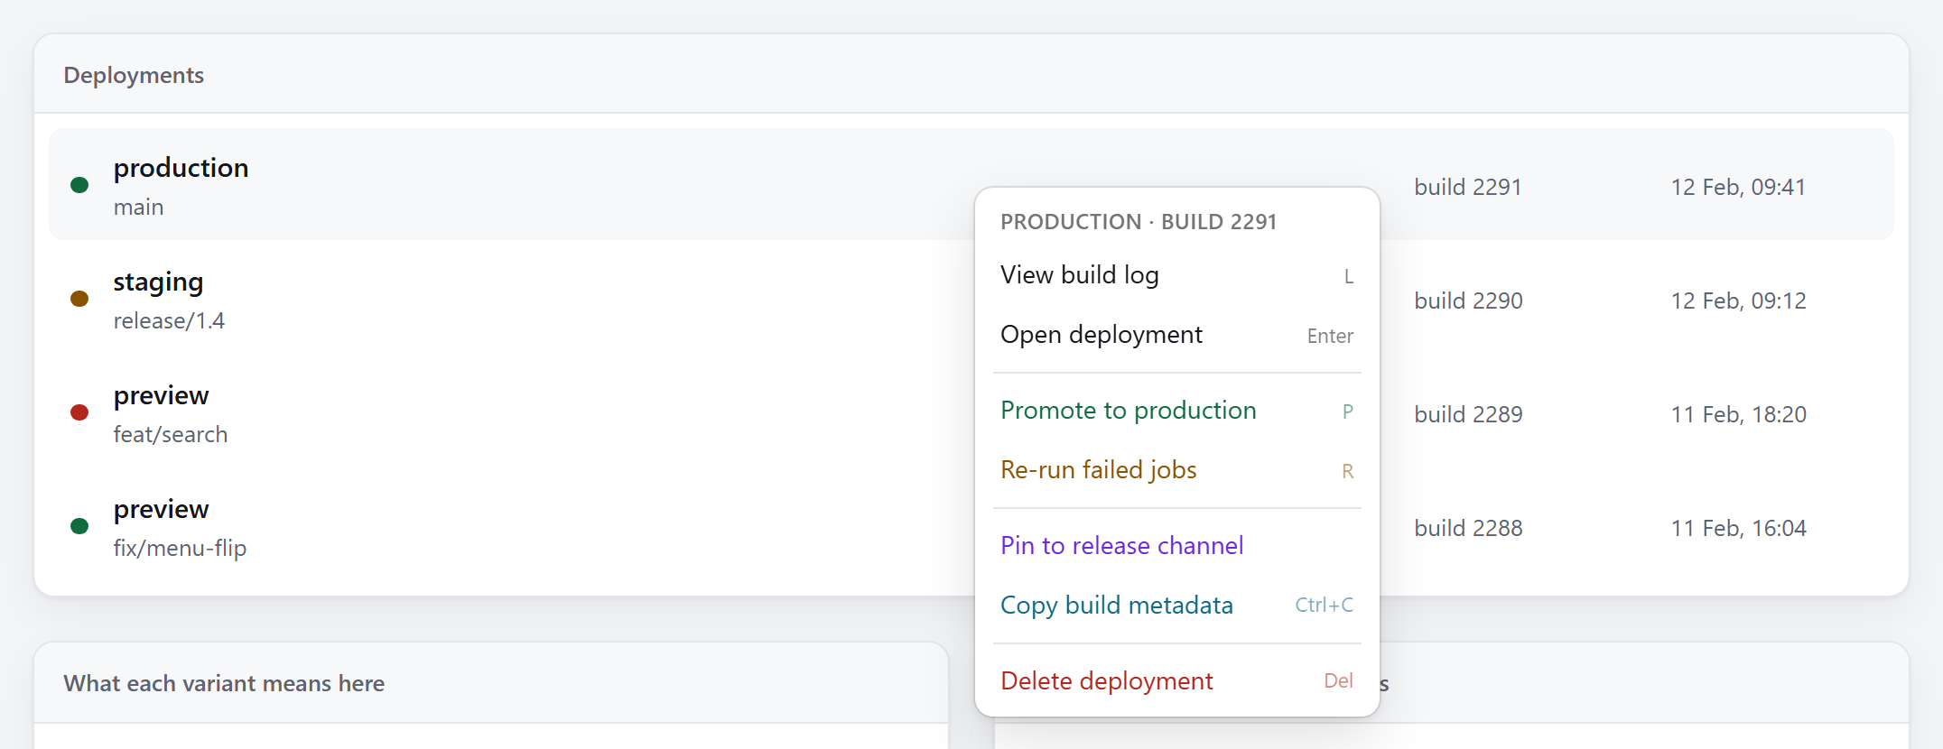Click the 12 Feb, 09:41 timestamp
Viewport: 1943px width, 749px height.
pos(1738,187)
